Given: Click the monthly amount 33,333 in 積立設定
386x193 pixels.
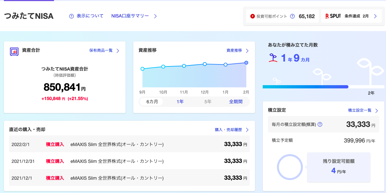Looking at the screenshot, I should click(x=358, y=124).
